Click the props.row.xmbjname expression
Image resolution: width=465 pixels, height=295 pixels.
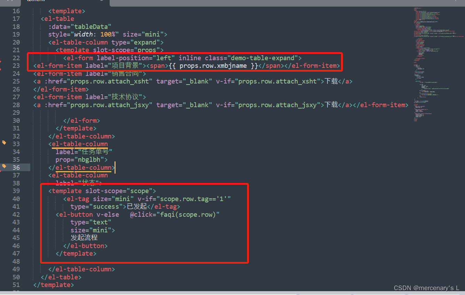click(213, 66)
